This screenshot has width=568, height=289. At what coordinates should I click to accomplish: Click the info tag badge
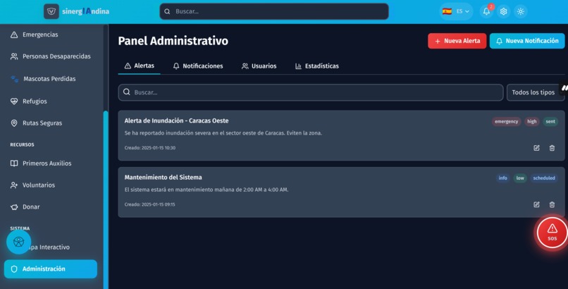pos(502,178)
